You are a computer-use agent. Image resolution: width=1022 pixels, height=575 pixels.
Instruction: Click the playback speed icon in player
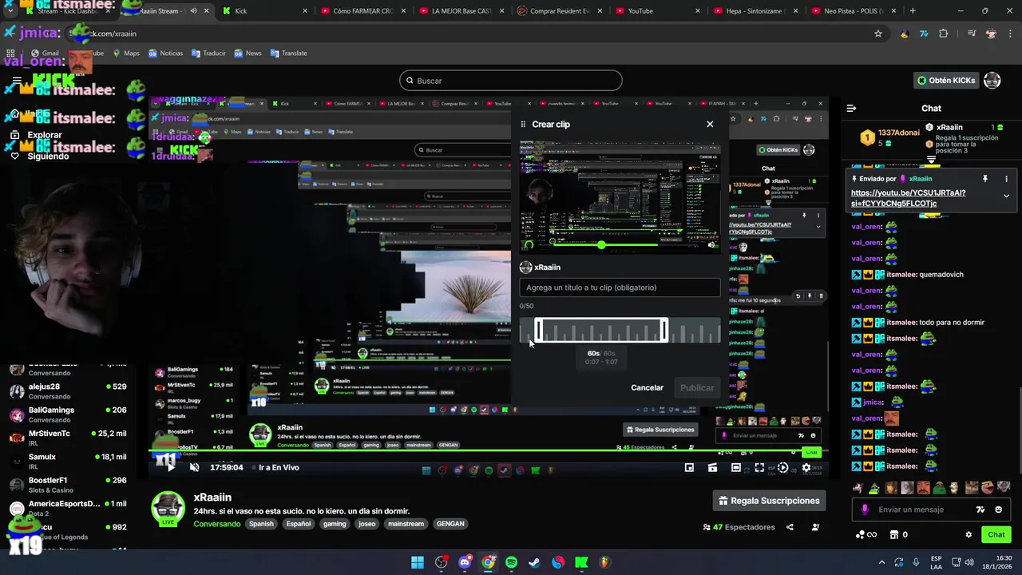(x=782, y=467)
